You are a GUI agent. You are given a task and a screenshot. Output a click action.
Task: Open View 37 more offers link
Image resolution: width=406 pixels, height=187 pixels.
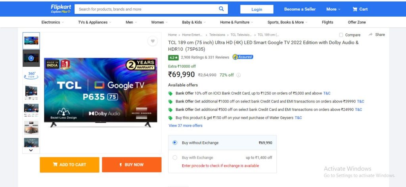[186, 125]
